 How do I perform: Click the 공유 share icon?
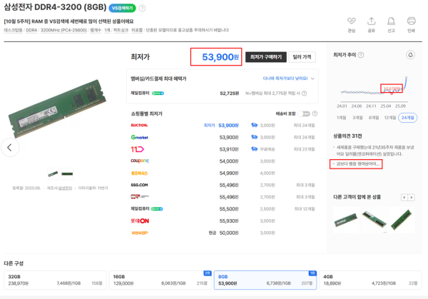pos(371,22)
